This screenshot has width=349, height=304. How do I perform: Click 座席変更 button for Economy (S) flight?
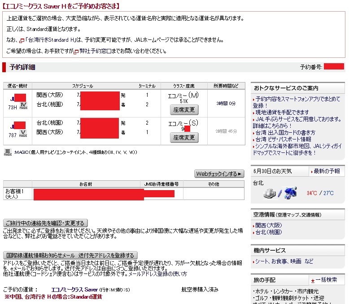(184, 138)
